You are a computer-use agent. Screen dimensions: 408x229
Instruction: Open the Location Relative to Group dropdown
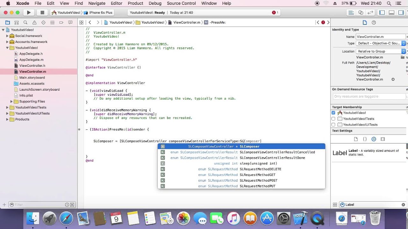click(x=381, y=51)
